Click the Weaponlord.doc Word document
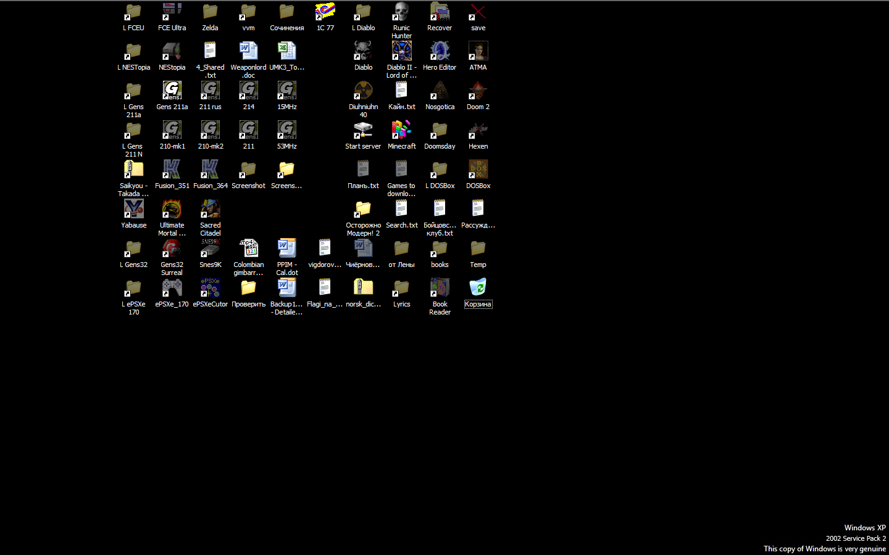 tap(248, 52)
